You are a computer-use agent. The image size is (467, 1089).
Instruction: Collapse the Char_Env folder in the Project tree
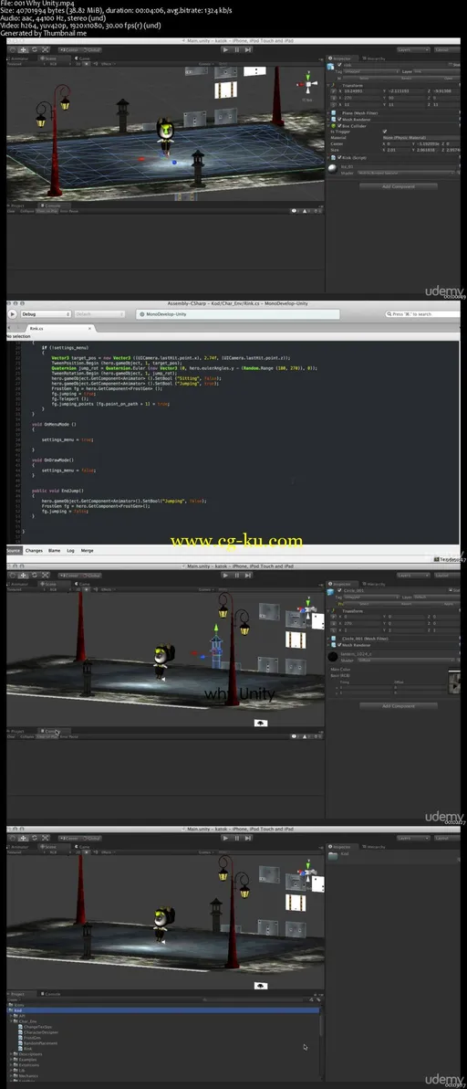click(11, 1021)
